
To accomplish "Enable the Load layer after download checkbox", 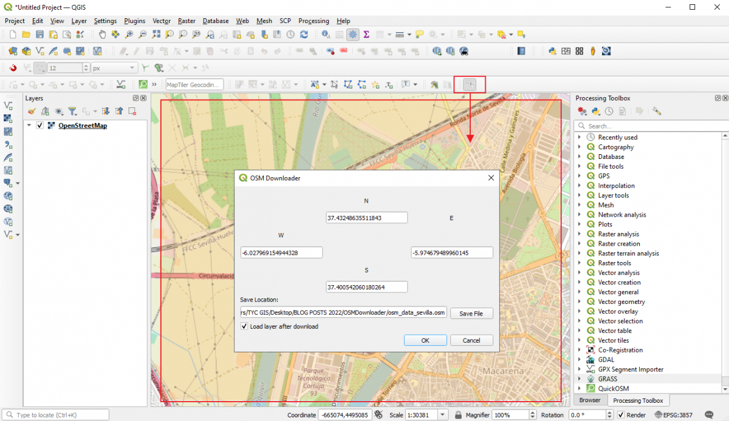I will pyautogui.click(x=244, y=326).
